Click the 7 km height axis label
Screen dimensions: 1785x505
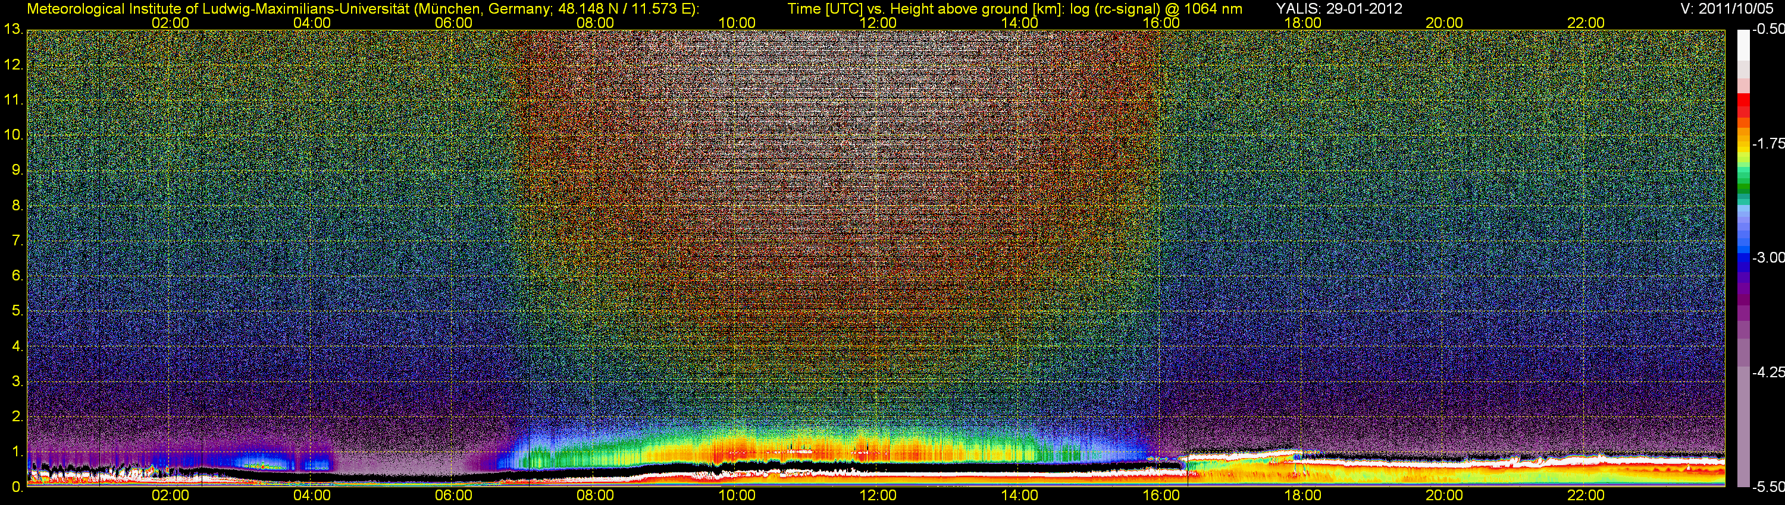[x=17, y=241]
